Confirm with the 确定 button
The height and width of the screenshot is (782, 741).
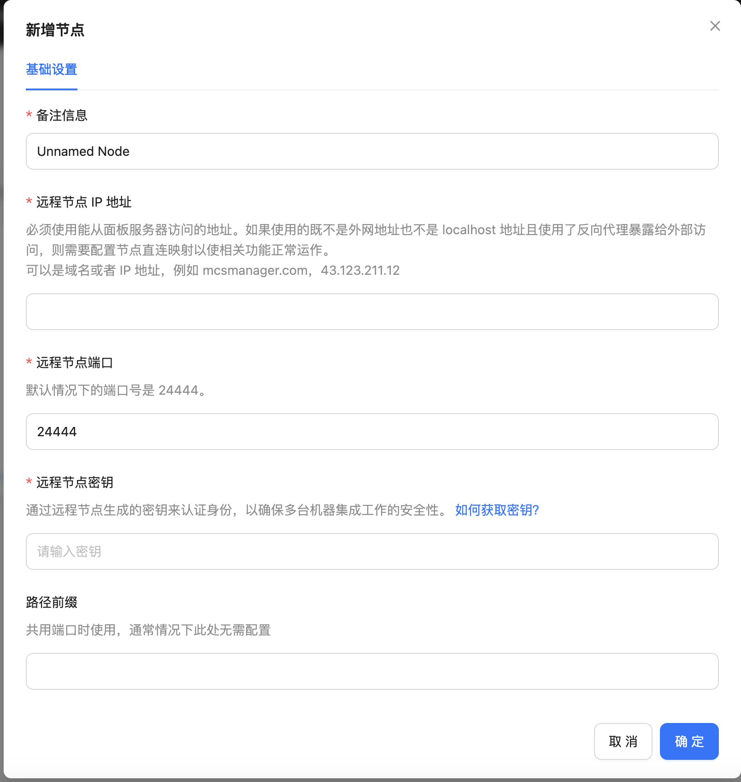tap(689, 741)
